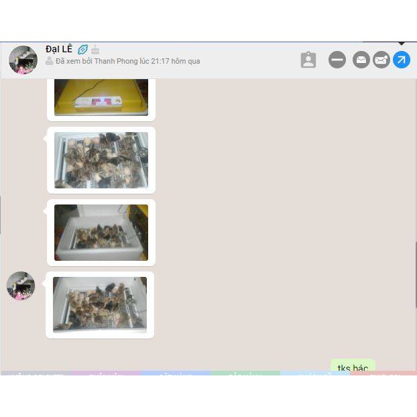Select the green tag at the bottom
417x417 pixels.
point(245,373)
